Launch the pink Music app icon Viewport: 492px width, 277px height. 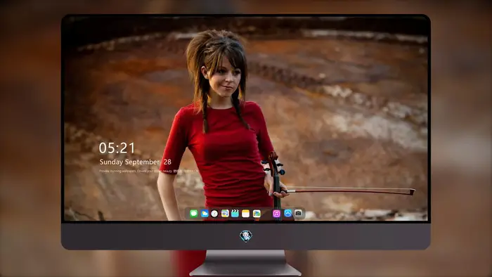[276, 214]
